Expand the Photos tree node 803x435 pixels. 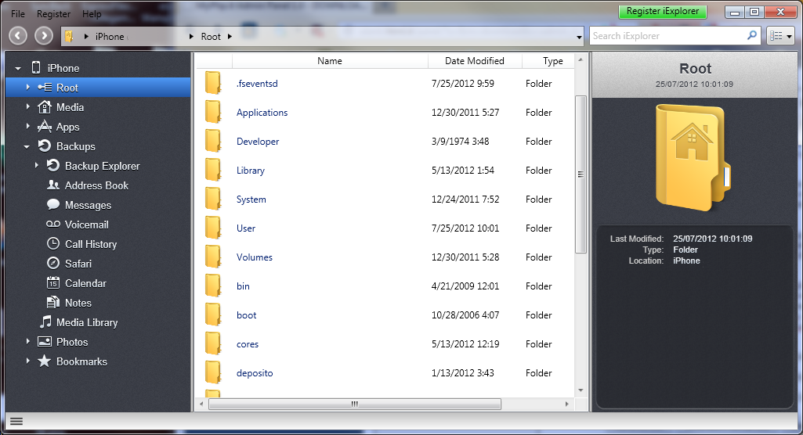(x=27, y=342)
